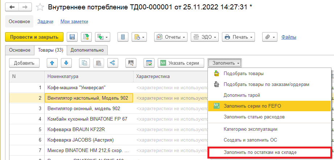Open the paperclip attachments dropdown
The height and width of the screenshot is (160, 334).
[x=270, y=37]
